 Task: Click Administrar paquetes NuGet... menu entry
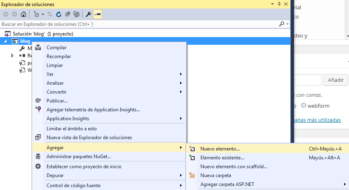[79, 157]
